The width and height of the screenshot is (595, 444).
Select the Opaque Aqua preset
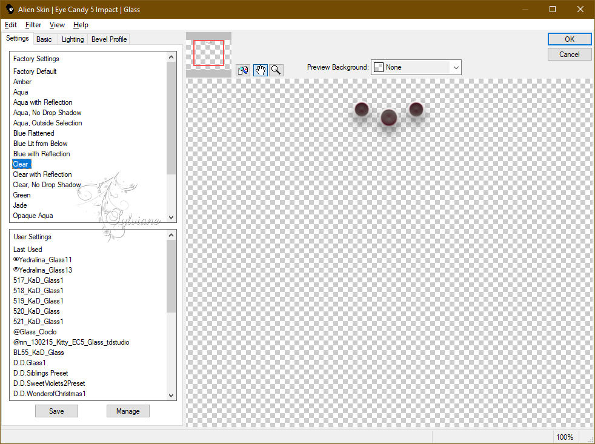[x=33, y=215]
